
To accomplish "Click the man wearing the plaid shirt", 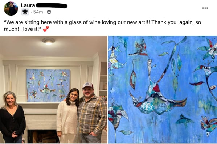I will [x=91, y=113].
